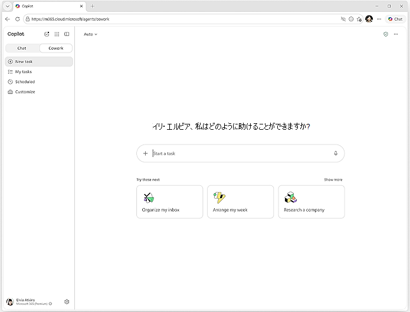Choose the Arrange my week card
The image size is (410, 312).
241,202
